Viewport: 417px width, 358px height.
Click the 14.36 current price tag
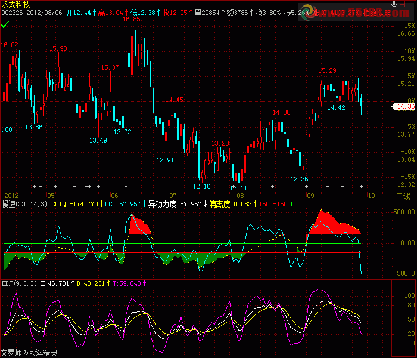pos(403,106)
